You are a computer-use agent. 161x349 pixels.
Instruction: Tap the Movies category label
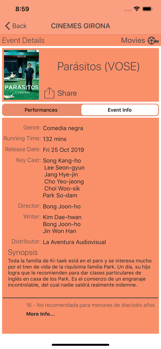click(133, 40)
